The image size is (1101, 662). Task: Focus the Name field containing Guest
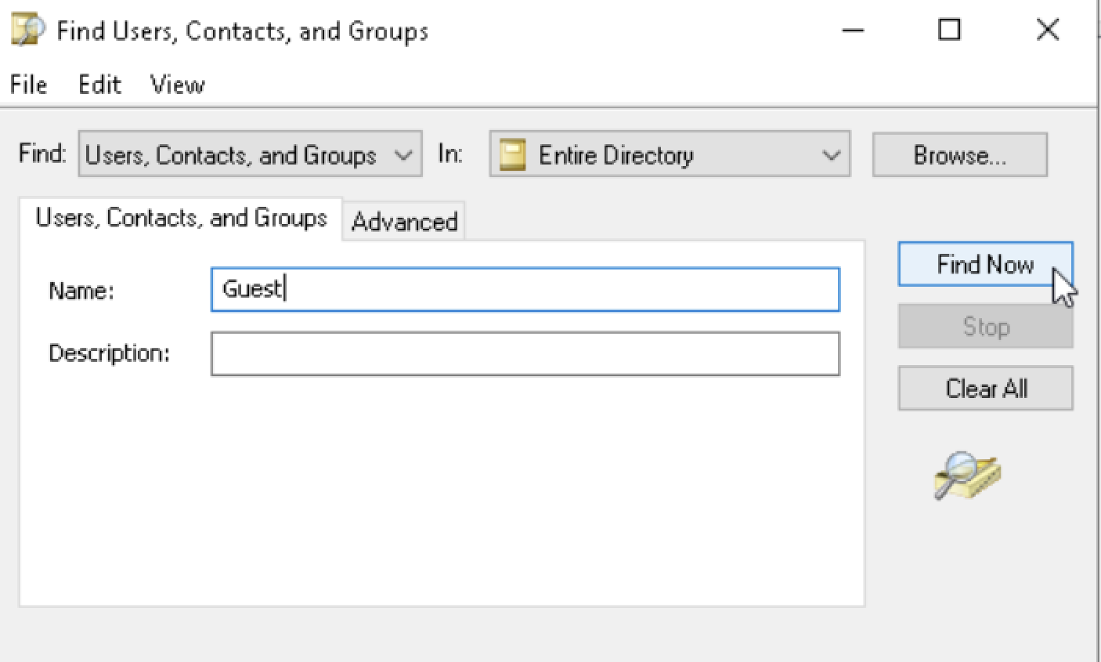pyautogui.click(x=525, y=290)
